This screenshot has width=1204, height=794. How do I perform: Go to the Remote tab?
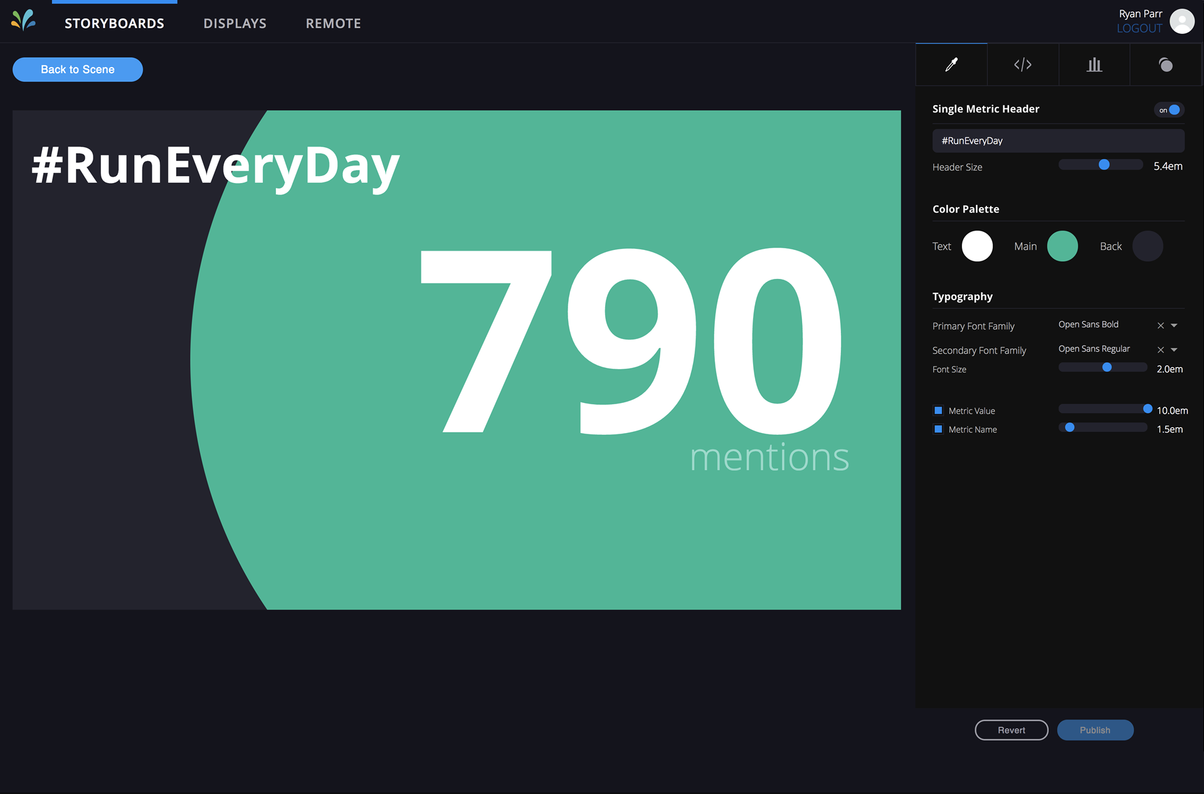334,23
